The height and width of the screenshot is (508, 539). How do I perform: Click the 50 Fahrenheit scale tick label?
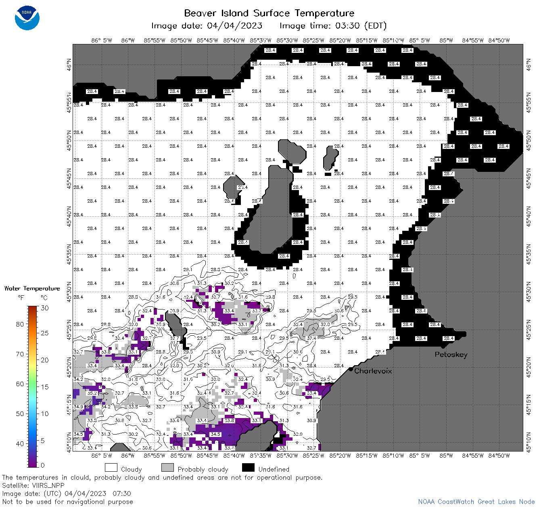pos(20,414)
